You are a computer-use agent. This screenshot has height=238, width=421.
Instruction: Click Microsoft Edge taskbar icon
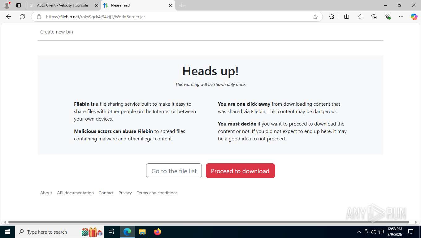point(127,232)
